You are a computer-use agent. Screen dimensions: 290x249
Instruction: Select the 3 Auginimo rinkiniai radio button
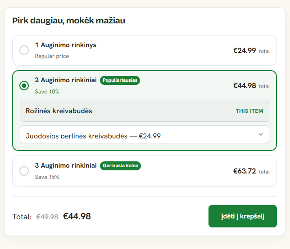(x=24, y=171)
